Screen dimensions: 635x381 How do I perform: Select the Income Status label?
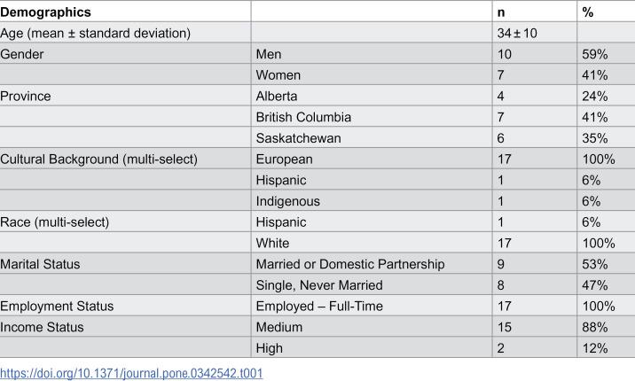[42, 327]
